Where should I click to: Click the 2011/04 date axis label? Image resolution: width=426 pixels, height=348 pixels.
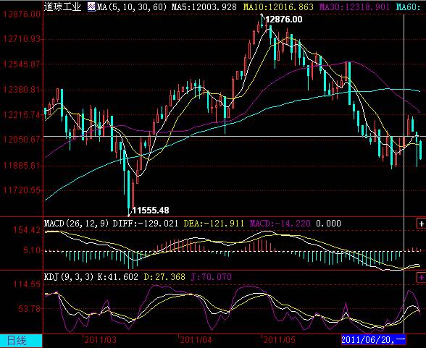point(196,340)
